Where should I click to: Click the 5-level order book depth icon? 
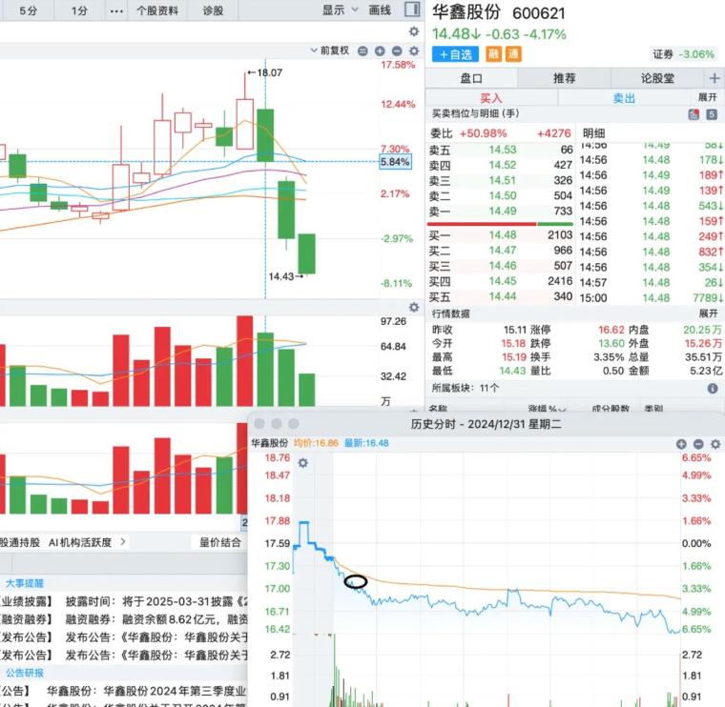tap(712, 114)
